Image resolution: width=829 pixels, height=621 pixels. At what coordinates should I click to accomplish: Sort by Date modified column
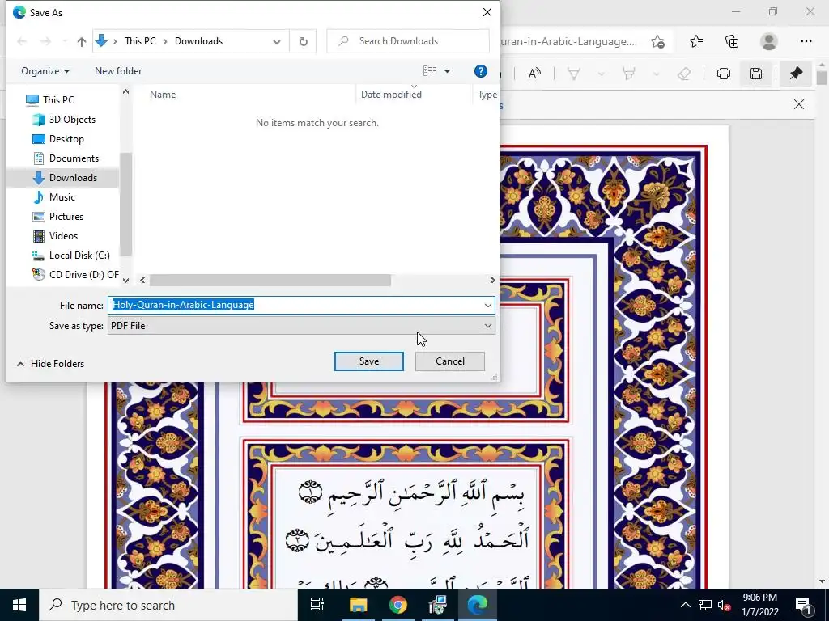point(391,95)
